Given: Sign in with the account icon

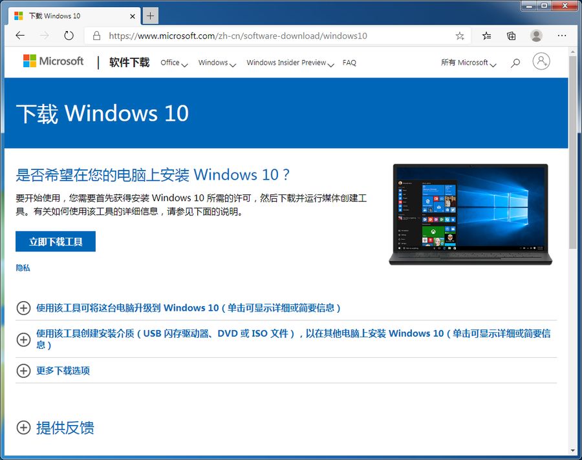Looking at the screenshot, I should (541, 61).
